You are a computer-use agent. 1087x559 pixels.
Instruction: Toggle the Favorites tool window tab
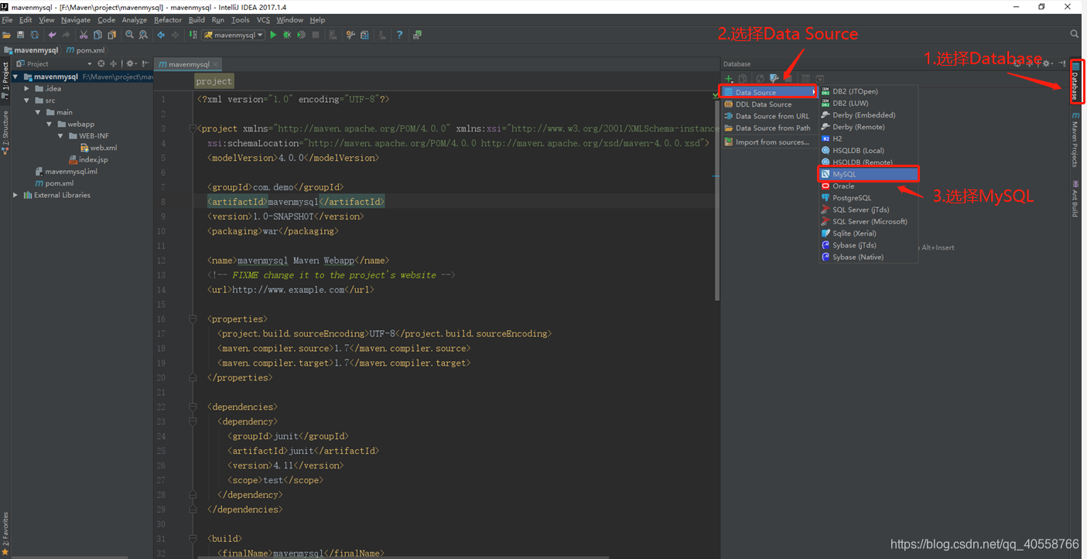[x=5, y=533]
